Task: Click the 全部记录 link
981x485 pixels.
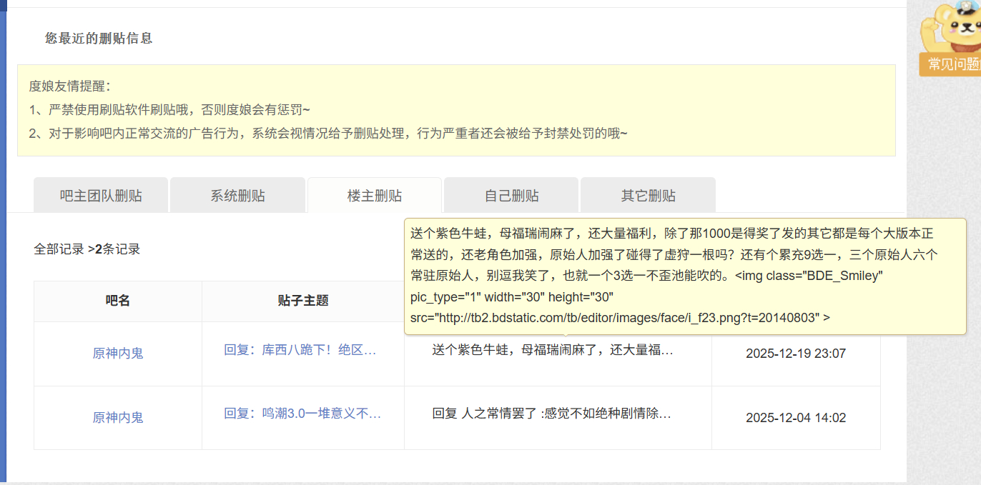Action: point(59,249)
